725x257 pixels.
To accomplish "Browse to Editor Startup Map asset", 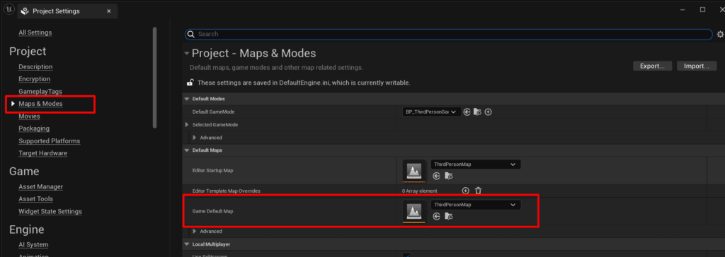I will [448, 176].
